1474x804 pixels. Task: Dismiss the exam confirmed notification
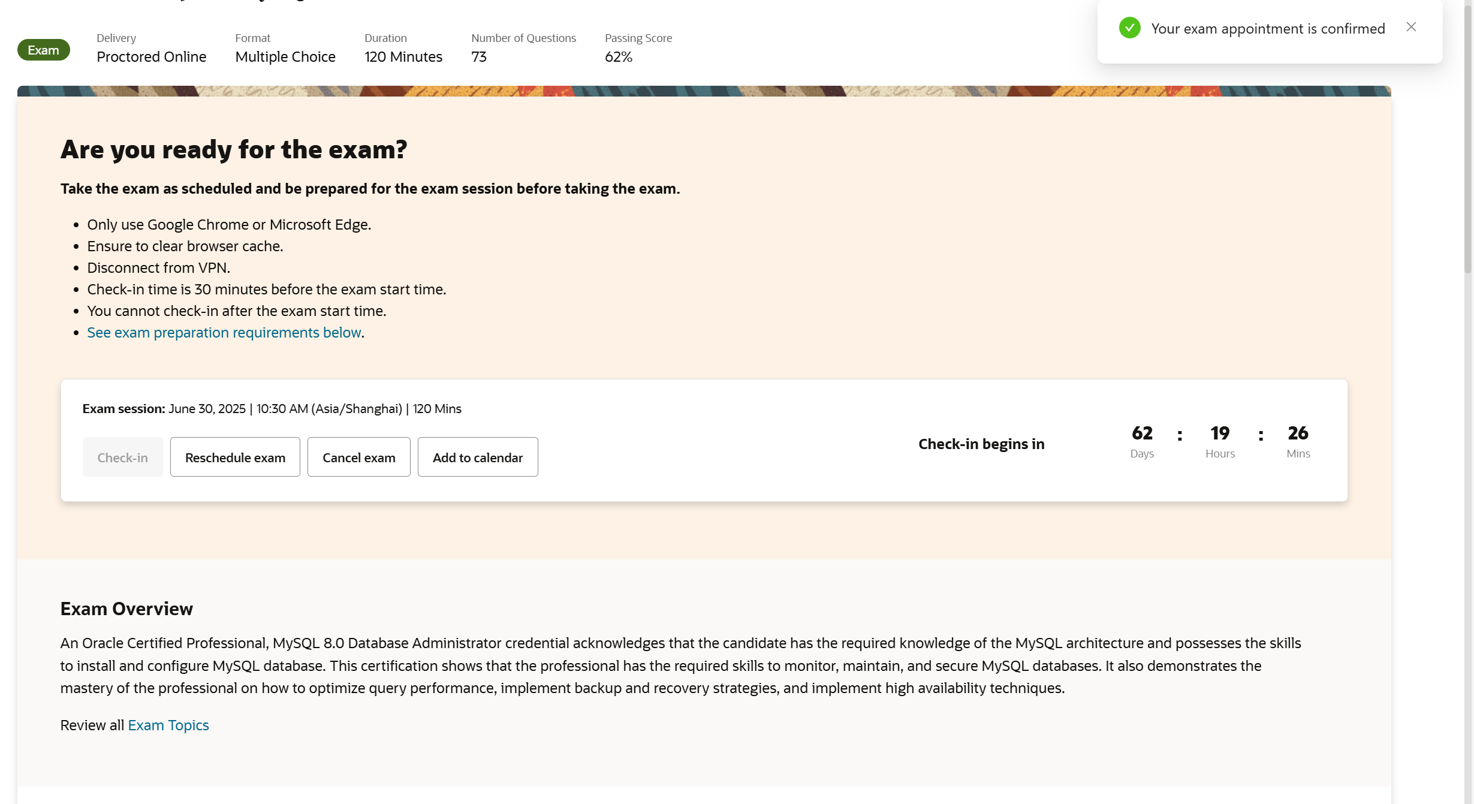click(1411, 27)
